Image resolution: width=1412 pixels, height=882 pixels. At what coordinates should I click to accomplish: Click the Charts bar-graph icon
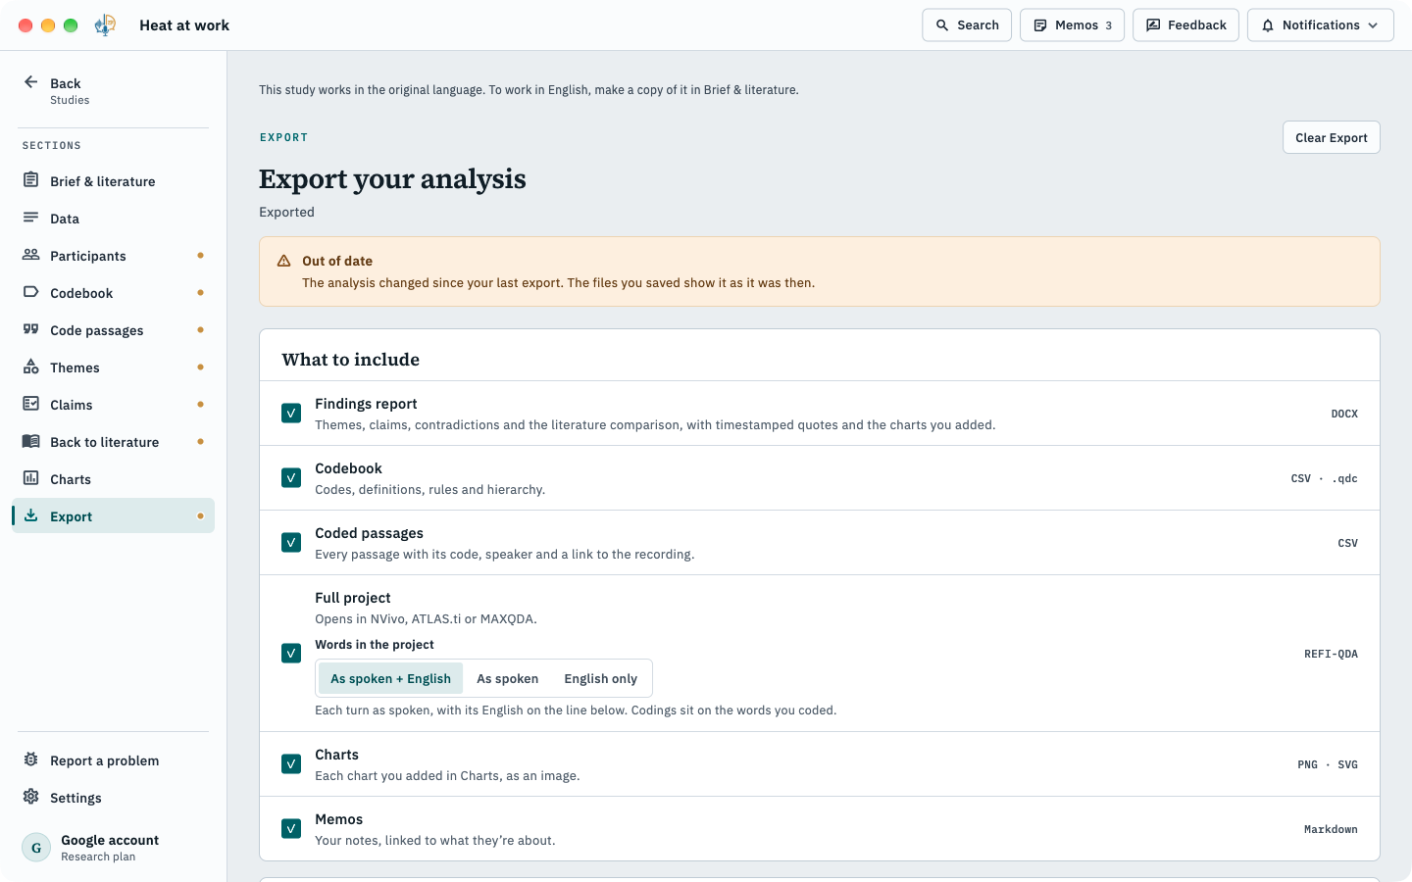31,478
